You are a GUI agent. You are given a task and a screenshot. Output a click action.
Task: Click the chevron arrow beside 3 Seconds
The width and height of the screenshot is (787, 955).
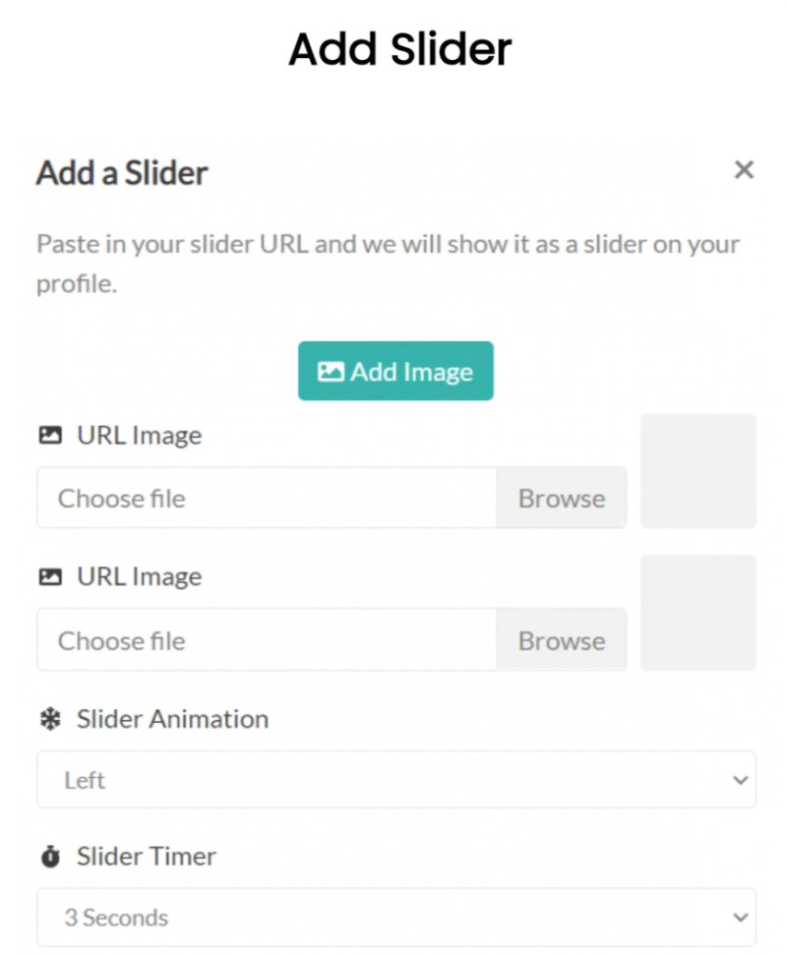tap(740, 918)
